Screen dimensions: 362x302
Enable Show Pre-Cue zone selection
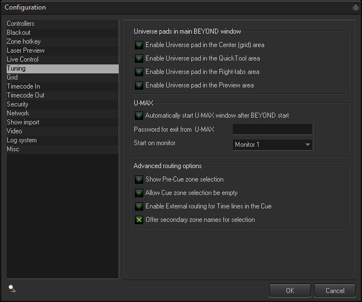pos(139,179)
